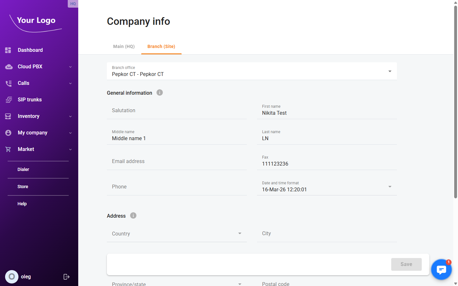The height and width of the screenshot is (286, 458).
Task: Open the Date and time format dropdown
Action: (x=389, y=187)
